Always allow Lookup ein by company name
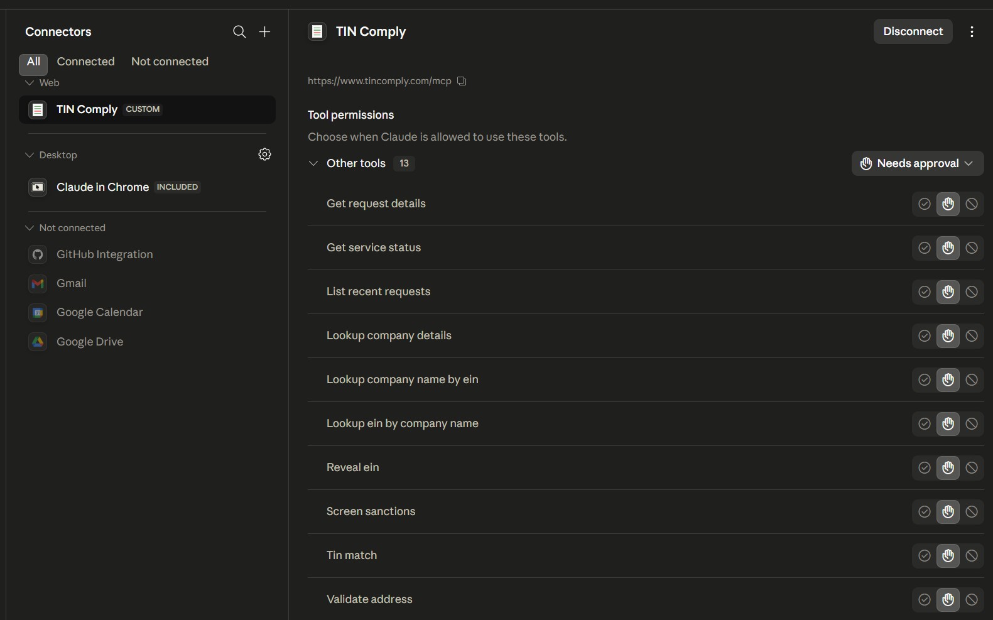 925,423
